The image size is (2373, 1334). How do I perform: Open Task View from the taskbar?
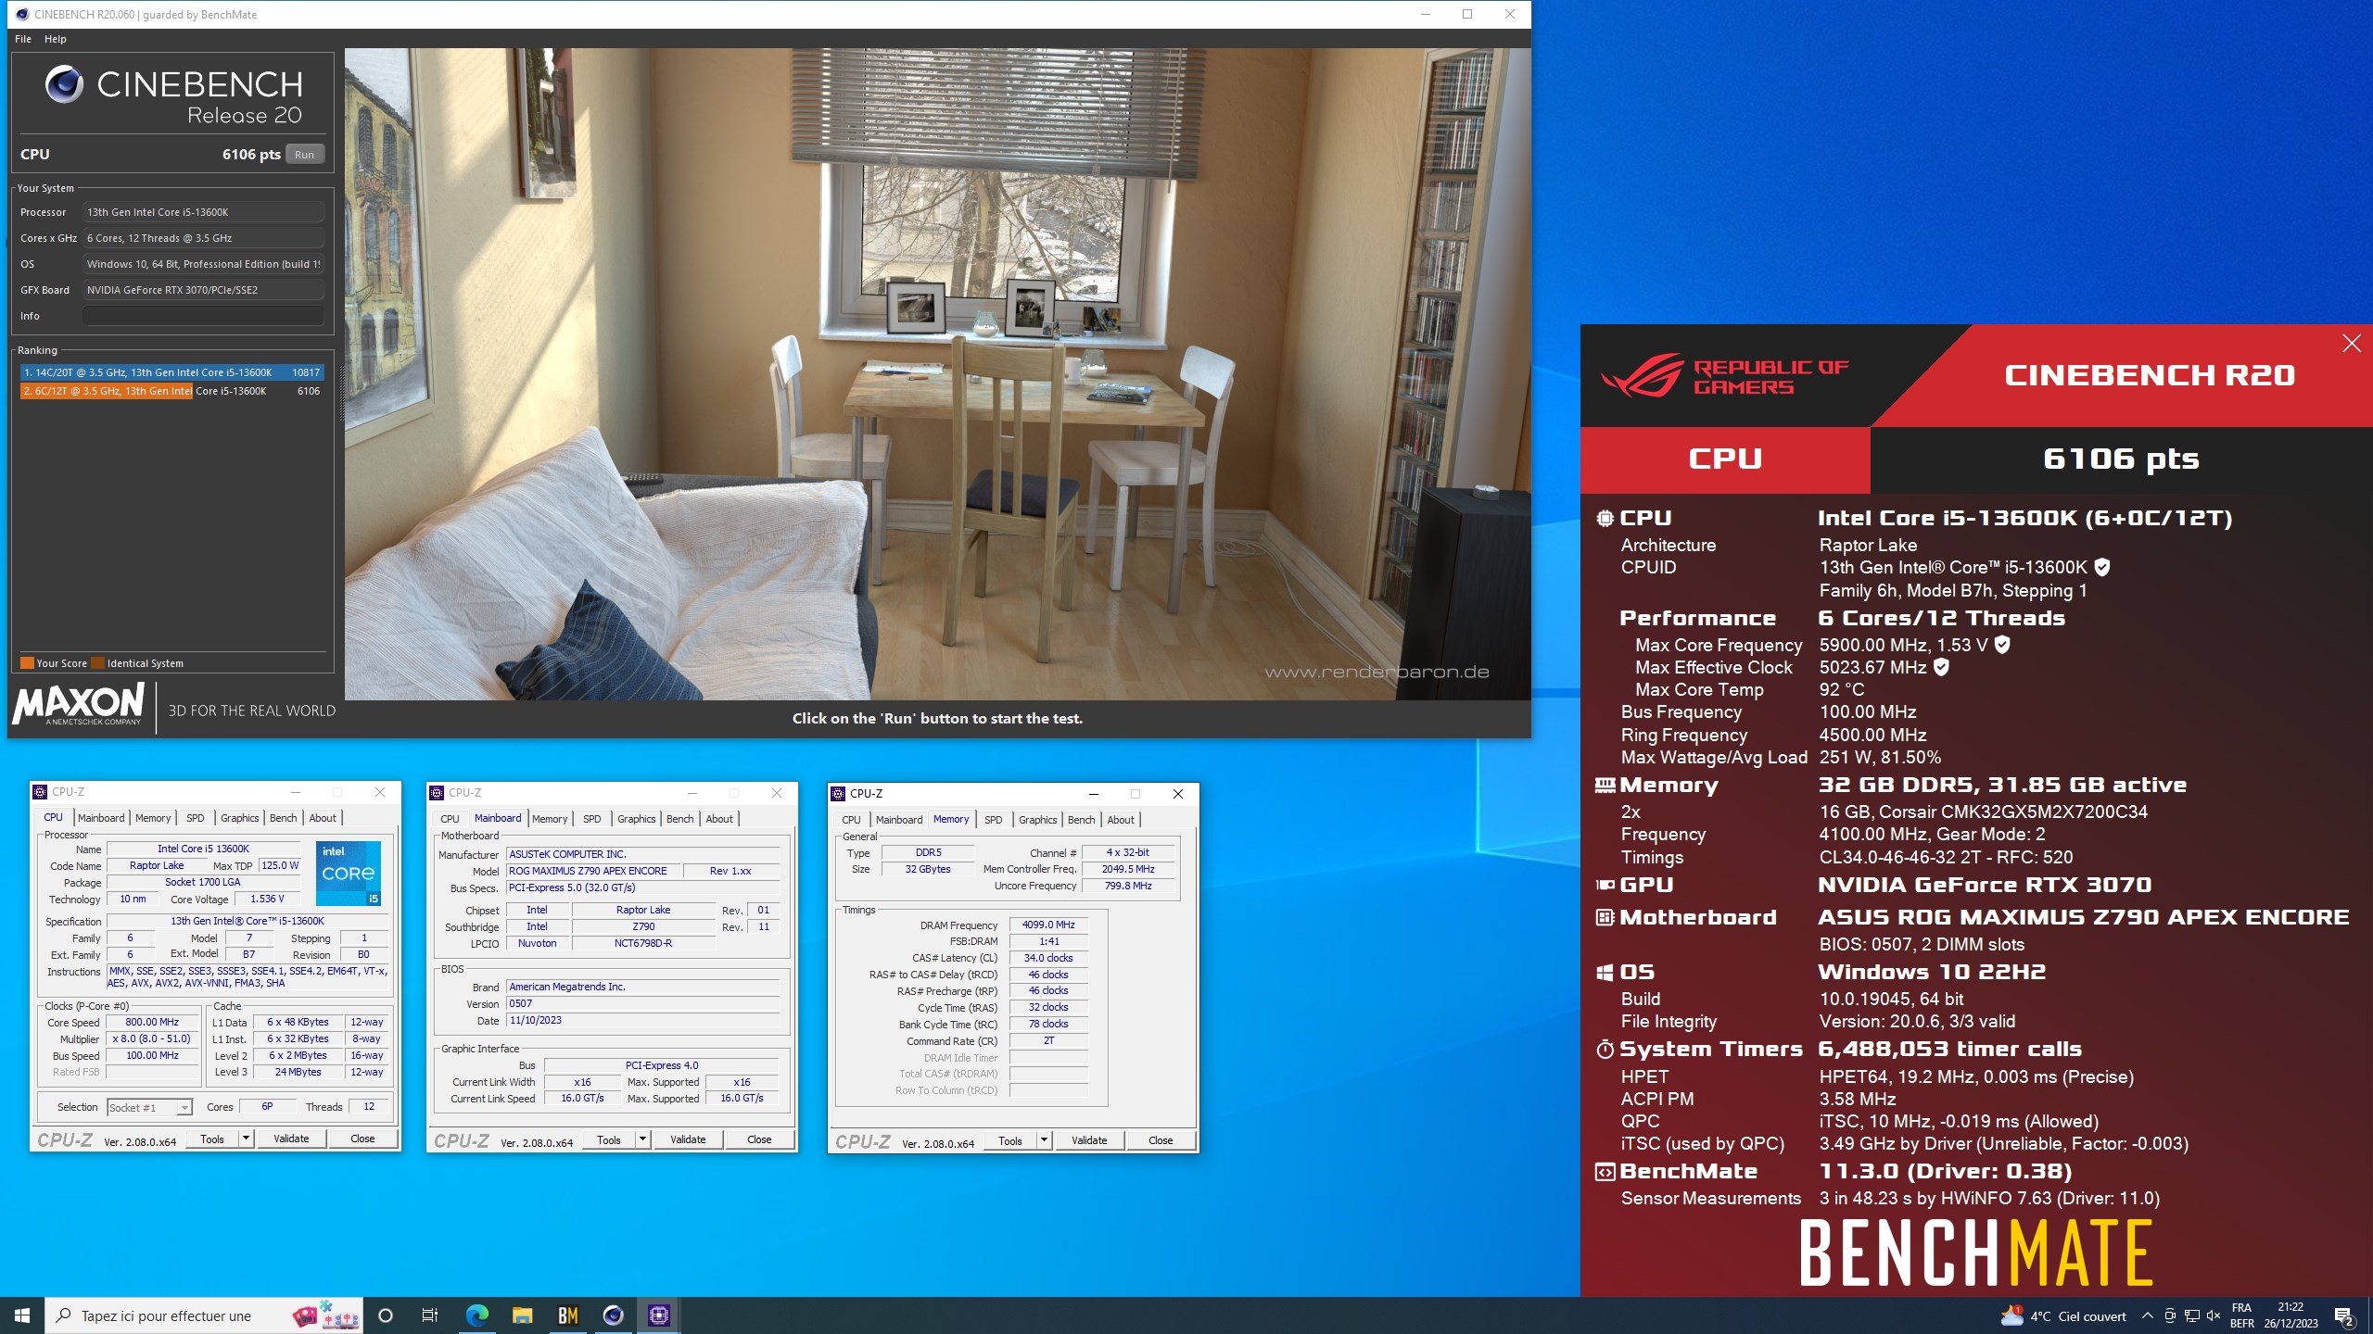tap(430, 1315)
